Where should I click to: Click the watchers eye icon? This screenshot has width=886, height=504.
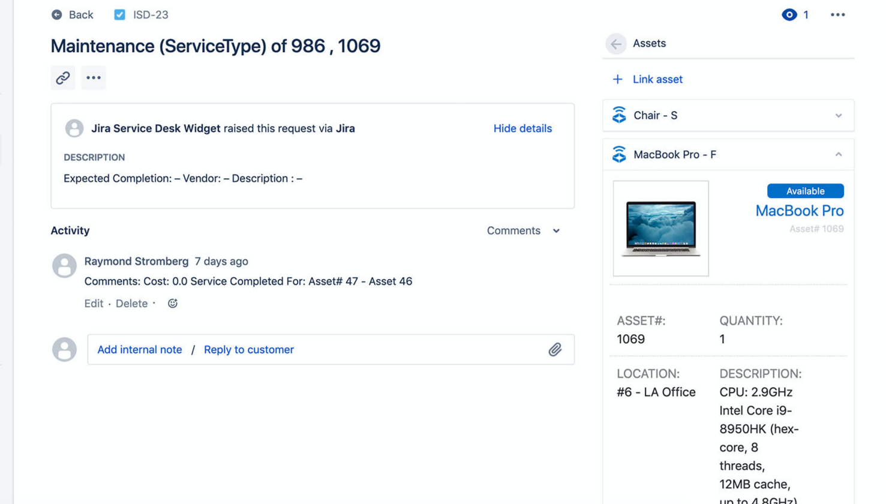point(789,15)
